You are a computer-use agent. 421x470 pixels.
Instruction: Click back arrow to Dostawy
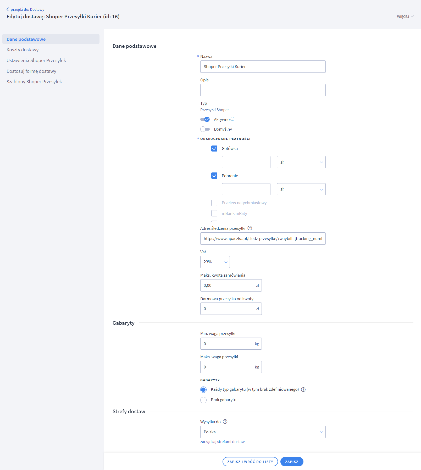pos(8,9)
